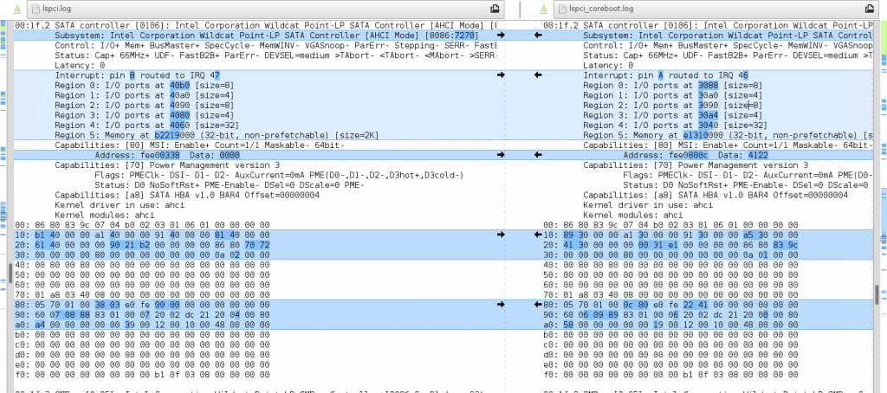Click left hex row starting '20: 61 40'
The image size is (887, 393).
pyautogui.click(x=143, y=244)
